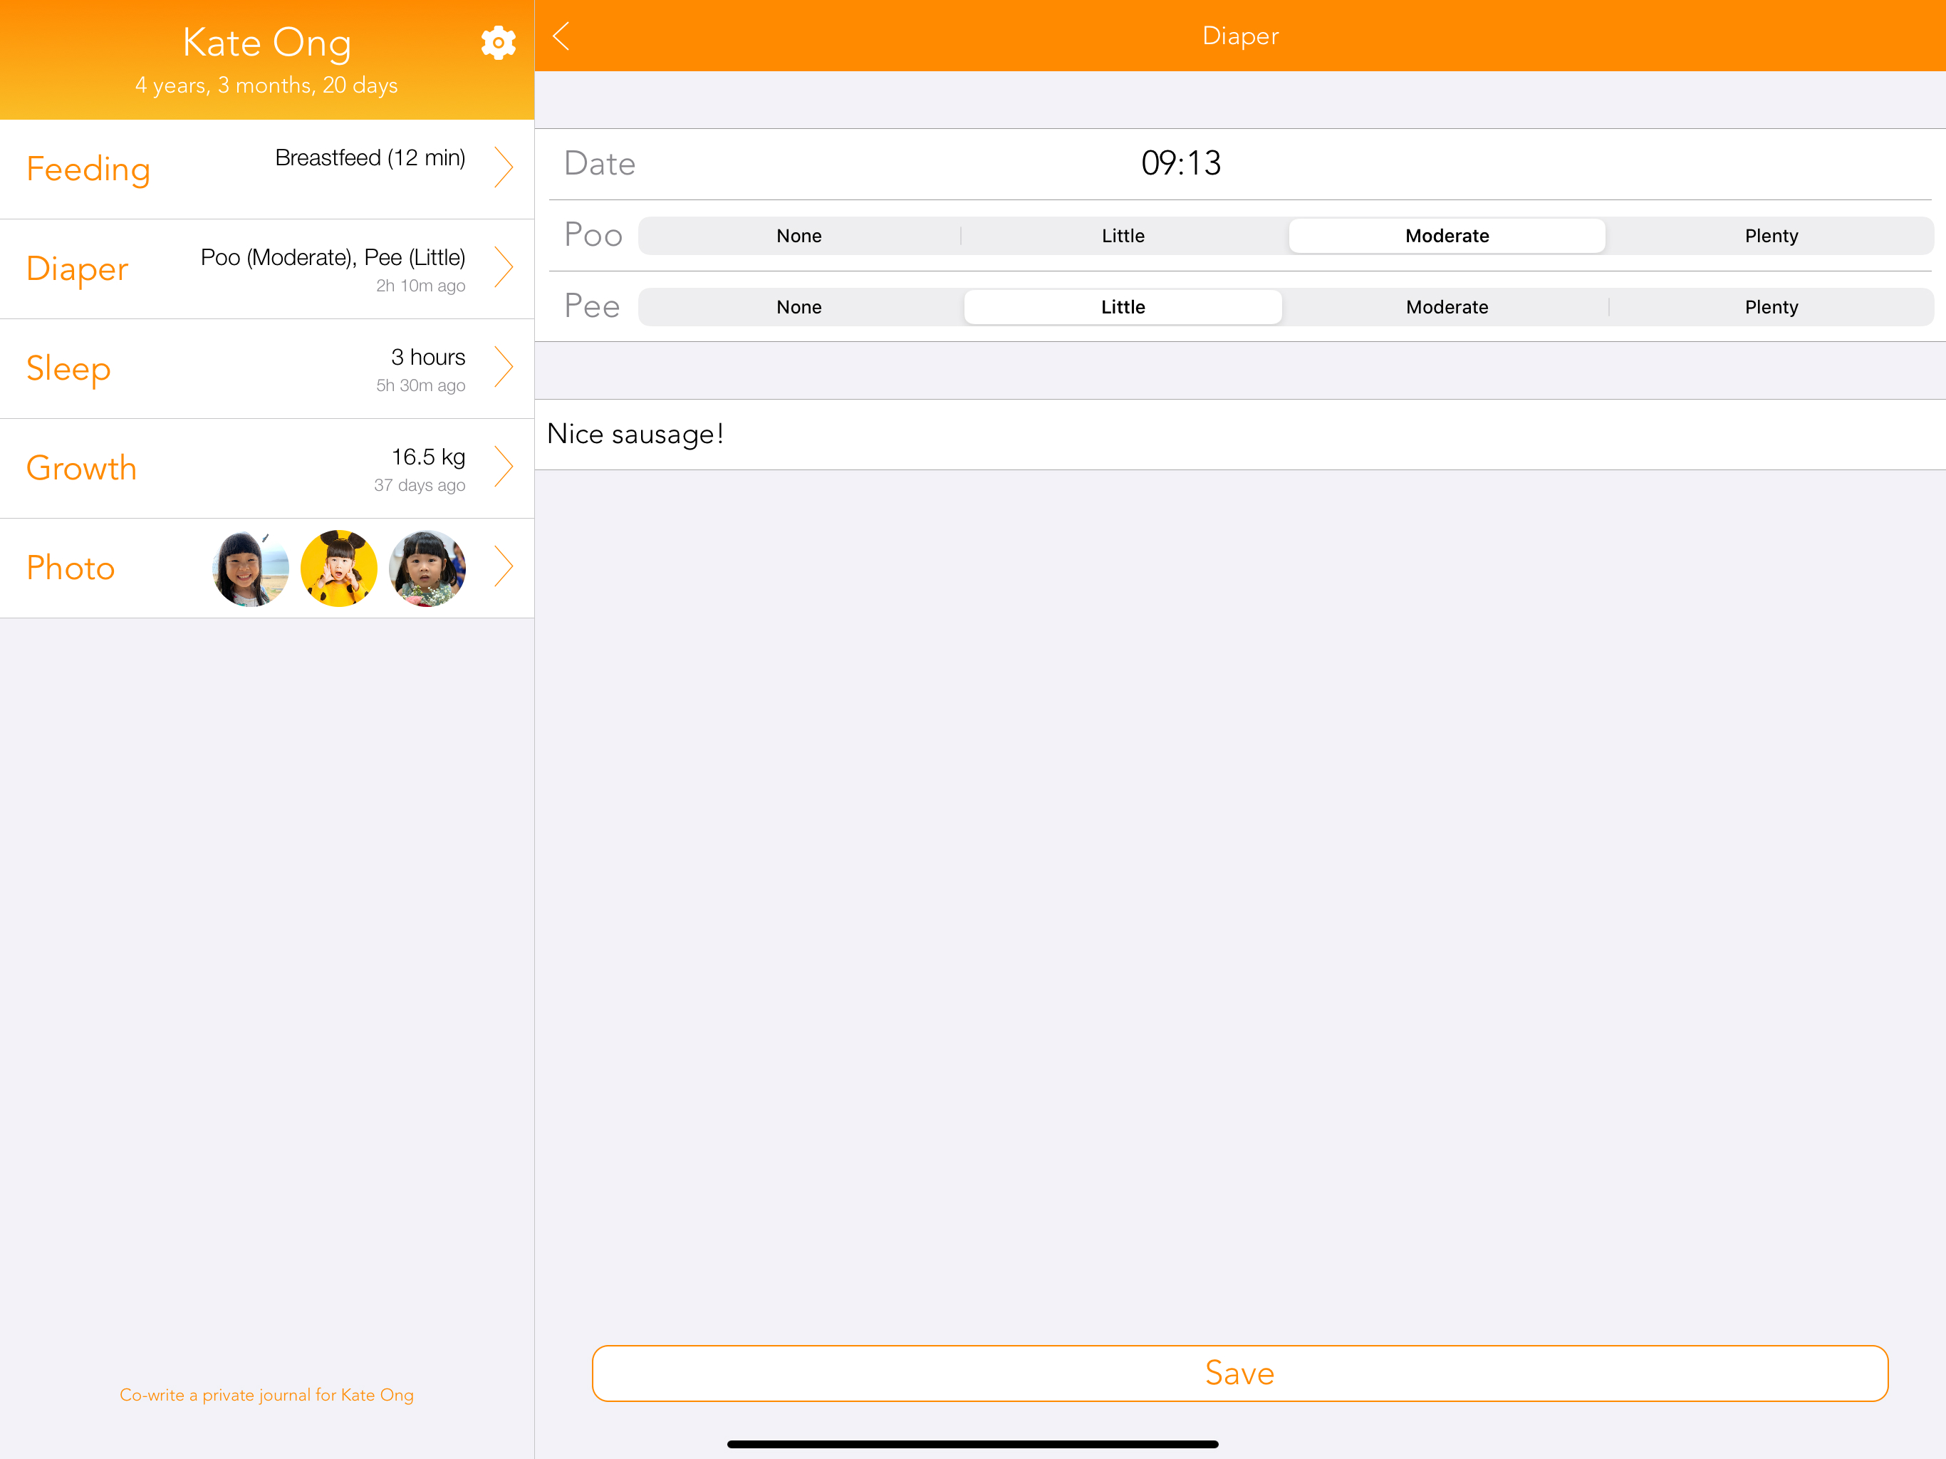Viewport: 1946px width, 1459px height.
Task: Save the diaper entry
Action: pyautogui.click(x=1239, y=1373)
